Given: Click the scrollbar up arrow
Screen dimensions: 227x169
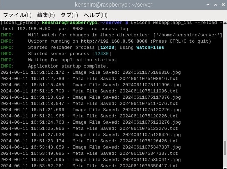Looking at the screenshot, I should (x=225, y=23).
